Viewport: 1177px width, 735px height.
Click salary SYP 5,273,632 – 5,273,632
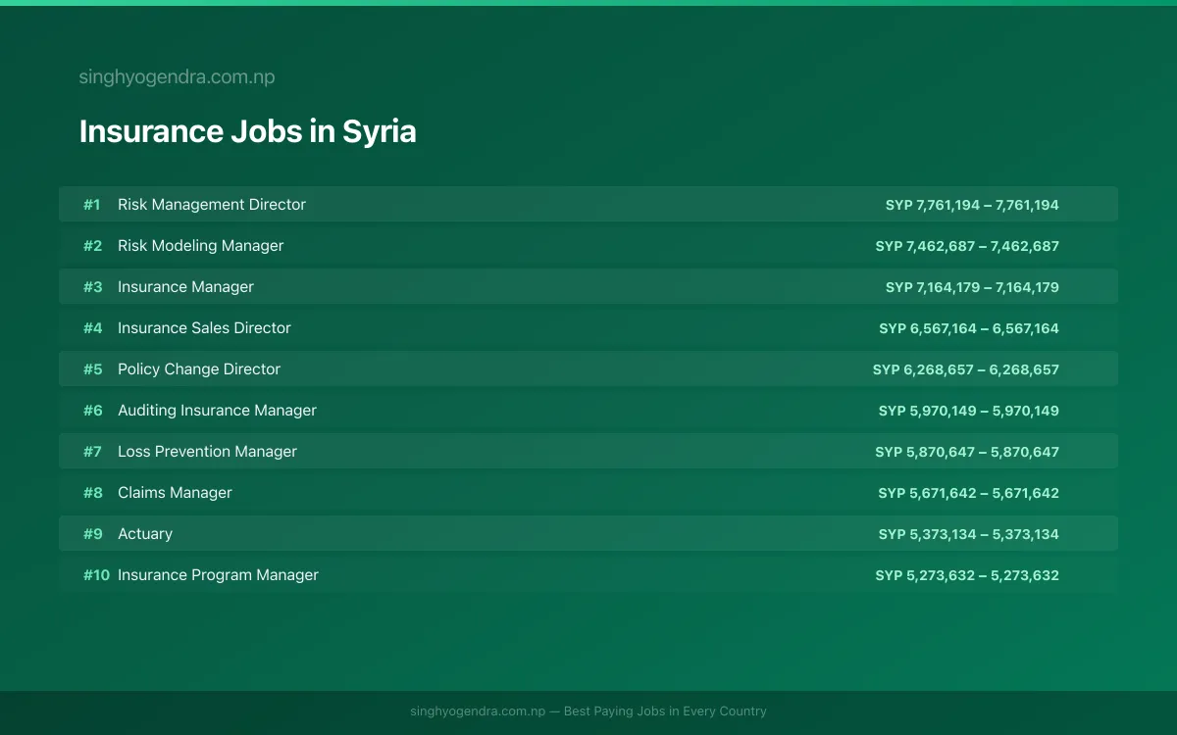click(x=967, y=575)
